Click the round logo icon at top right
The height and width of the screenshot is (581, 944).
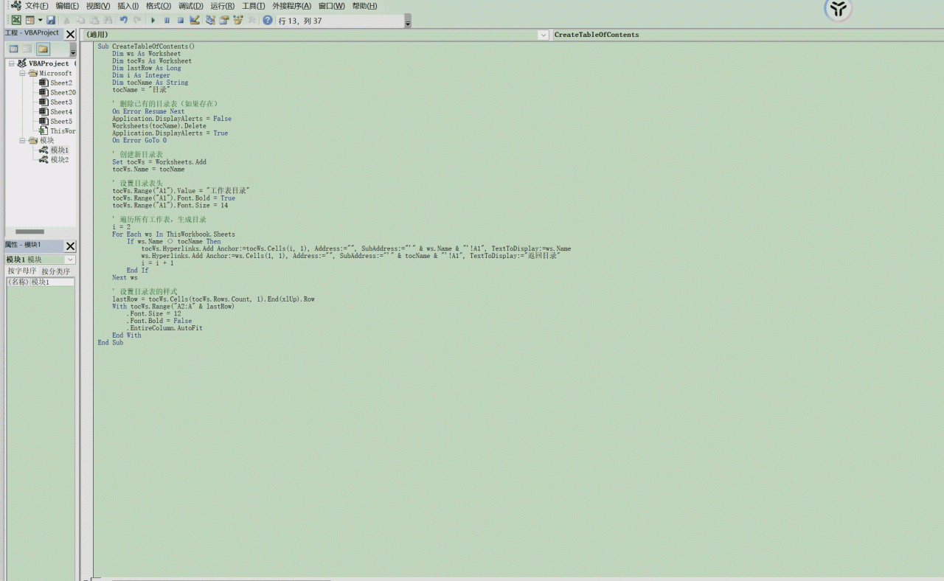838,9
